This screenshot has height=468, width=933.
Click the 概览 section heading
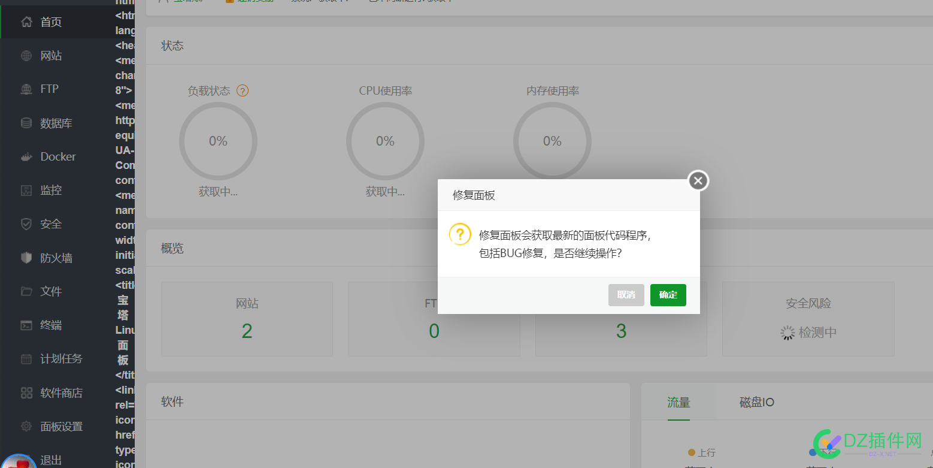[172, 248]
